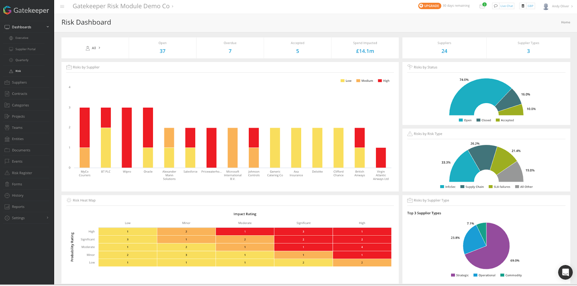Image resolution: width=577 pixels, height=286 pixels.
Task: Click the Teams sidebar icon
Action: 7,128
